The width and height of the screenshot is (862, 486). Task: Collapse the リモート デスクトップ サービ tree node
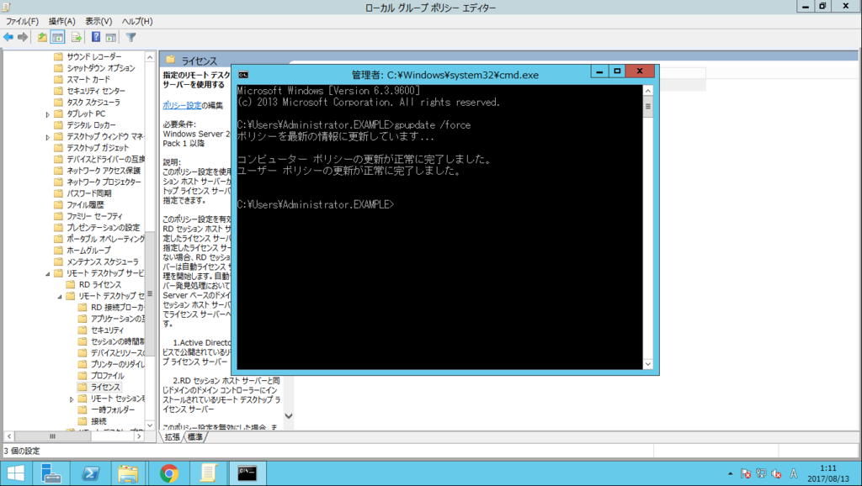point(47,273)
